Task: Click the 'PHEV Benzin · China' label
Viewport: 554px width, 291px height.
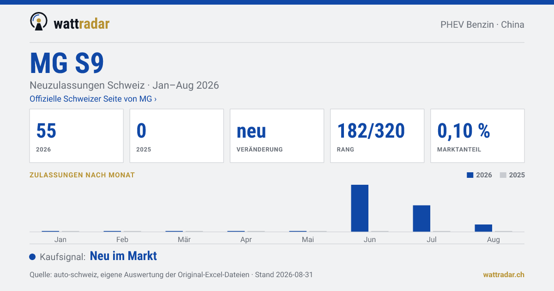Action: coord(482,24)
